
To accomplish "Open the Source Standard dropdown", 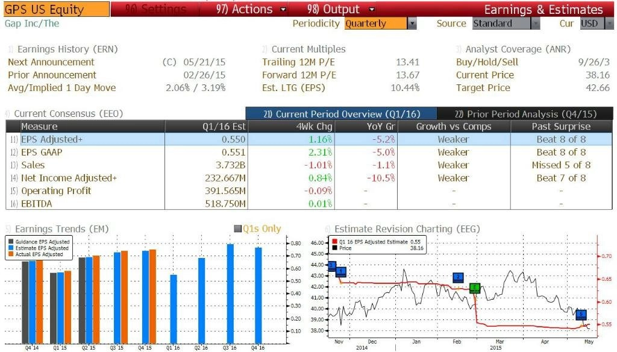I will pos(506,24).
